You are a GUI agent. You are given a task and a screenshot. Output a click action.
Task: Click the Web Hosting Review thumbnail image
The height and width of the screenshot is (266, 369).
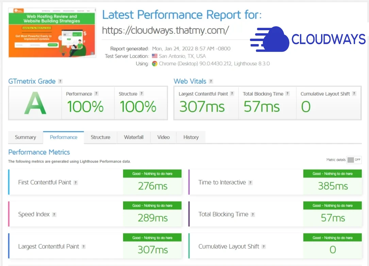click(52, 33)
